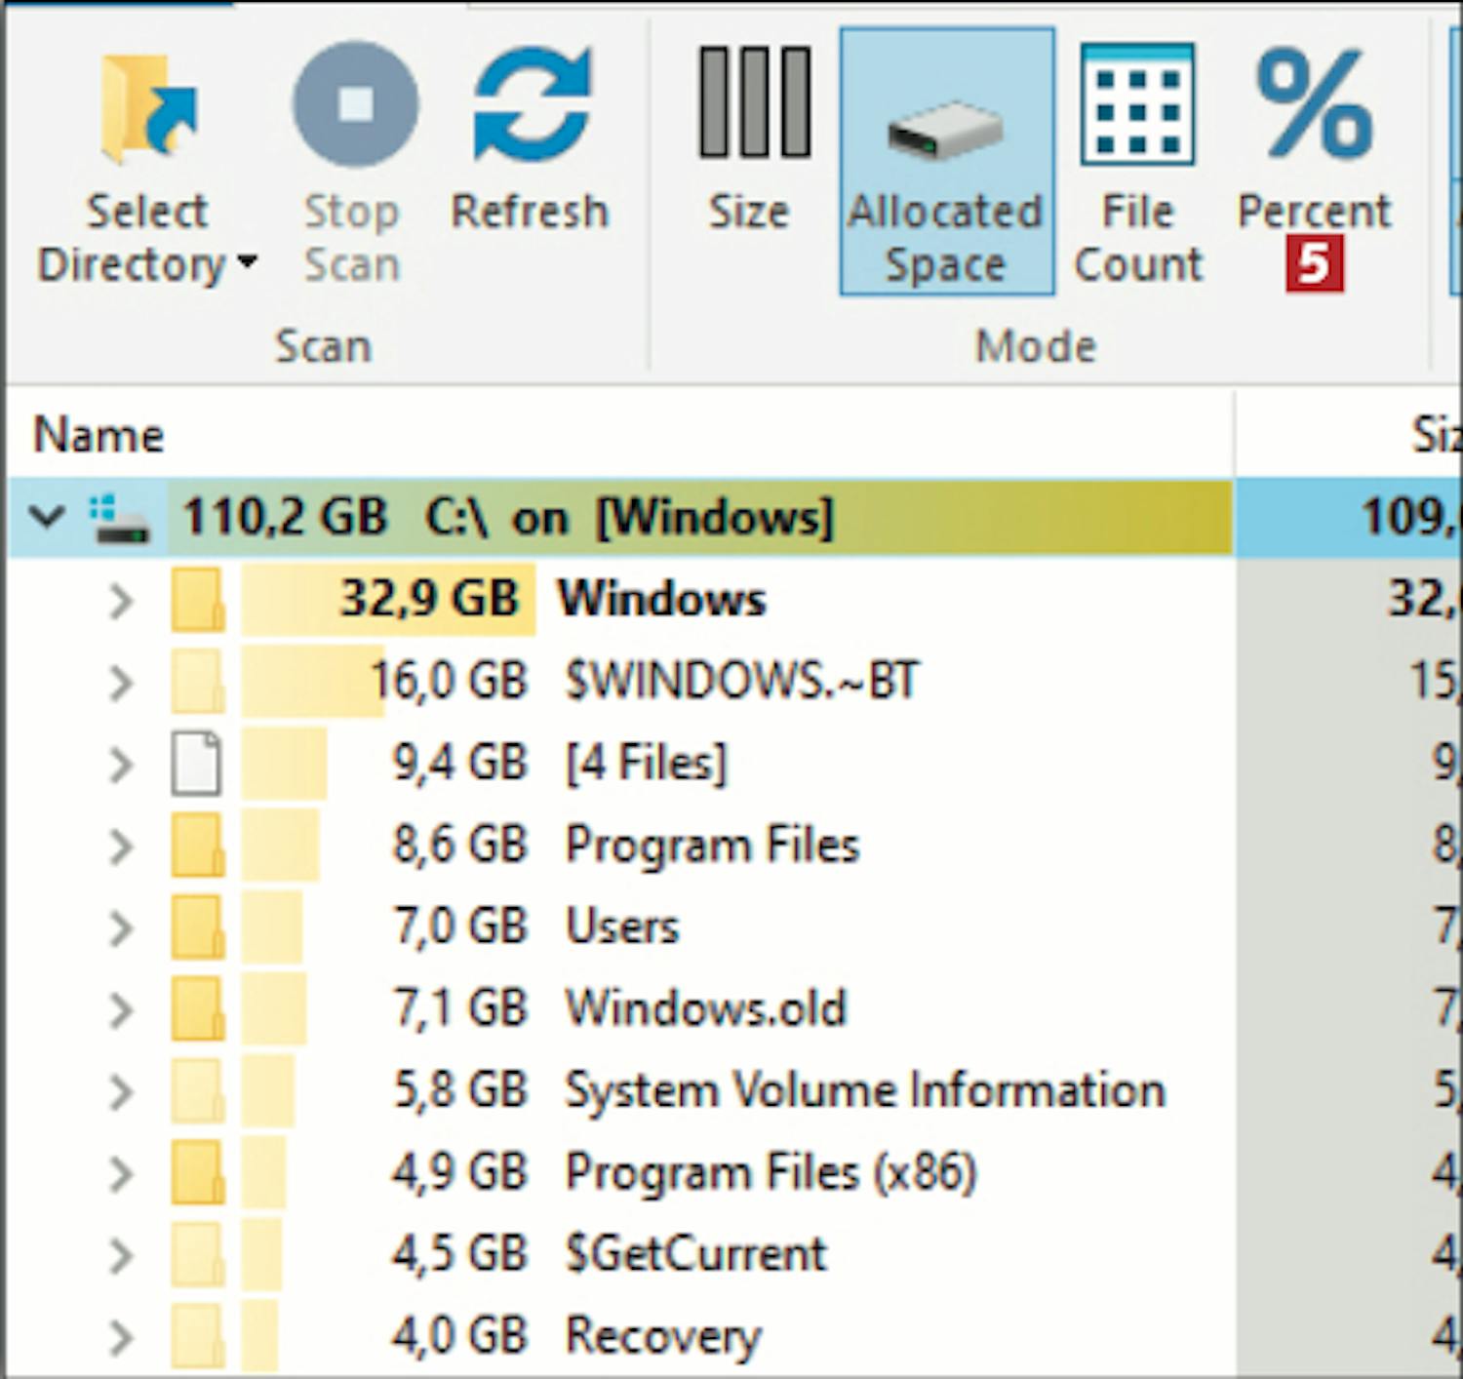Expand the Program Files (x86) folder

(x=120, y=1173)
